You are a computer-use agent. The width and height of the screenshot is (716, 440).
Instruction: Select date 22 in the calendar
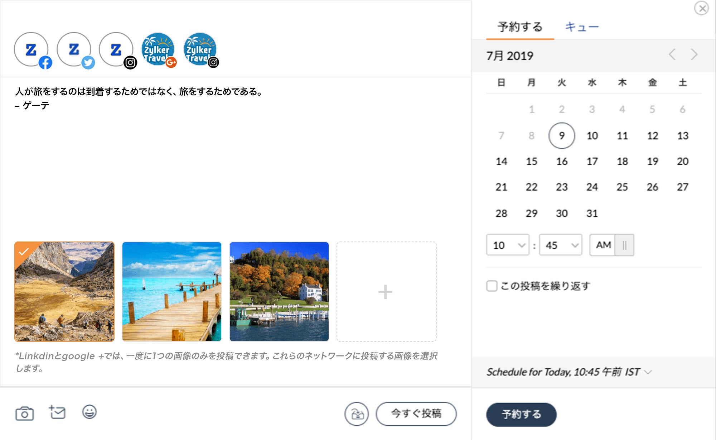pos(532,187)
